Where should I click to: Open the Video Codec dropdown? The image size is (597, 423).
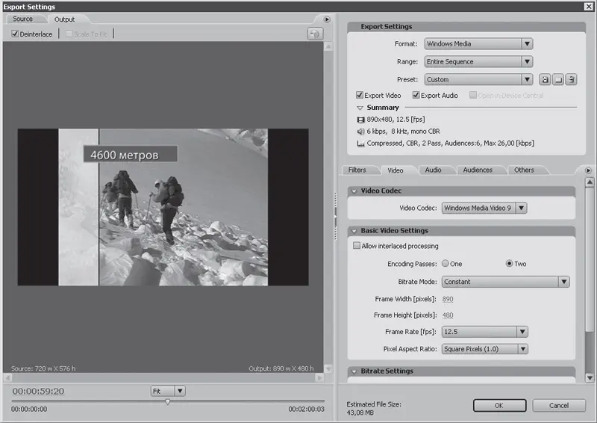point(484,208)
